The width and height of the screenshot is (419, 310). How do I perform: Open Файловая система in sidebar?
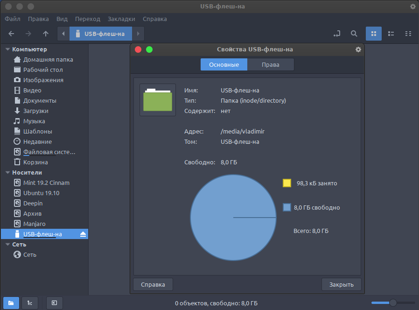(x=44, y=152)
